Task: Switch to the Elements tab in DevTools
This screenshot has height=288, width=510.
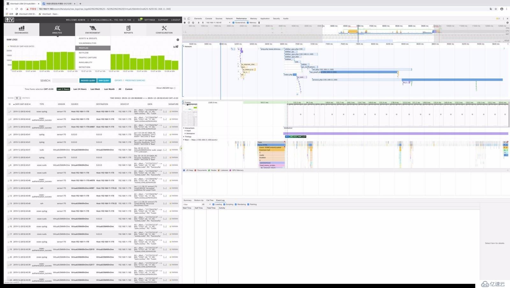Action: 198,18
